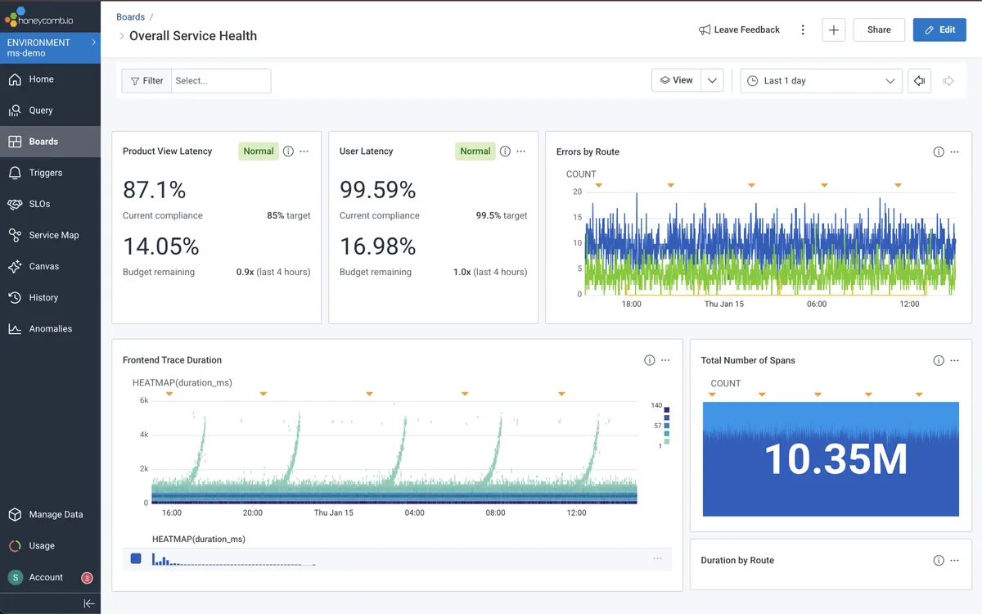This screenshot has width=982, height=614.
Task: Click the step back in time arrow
Action: [x=919, y=81]
